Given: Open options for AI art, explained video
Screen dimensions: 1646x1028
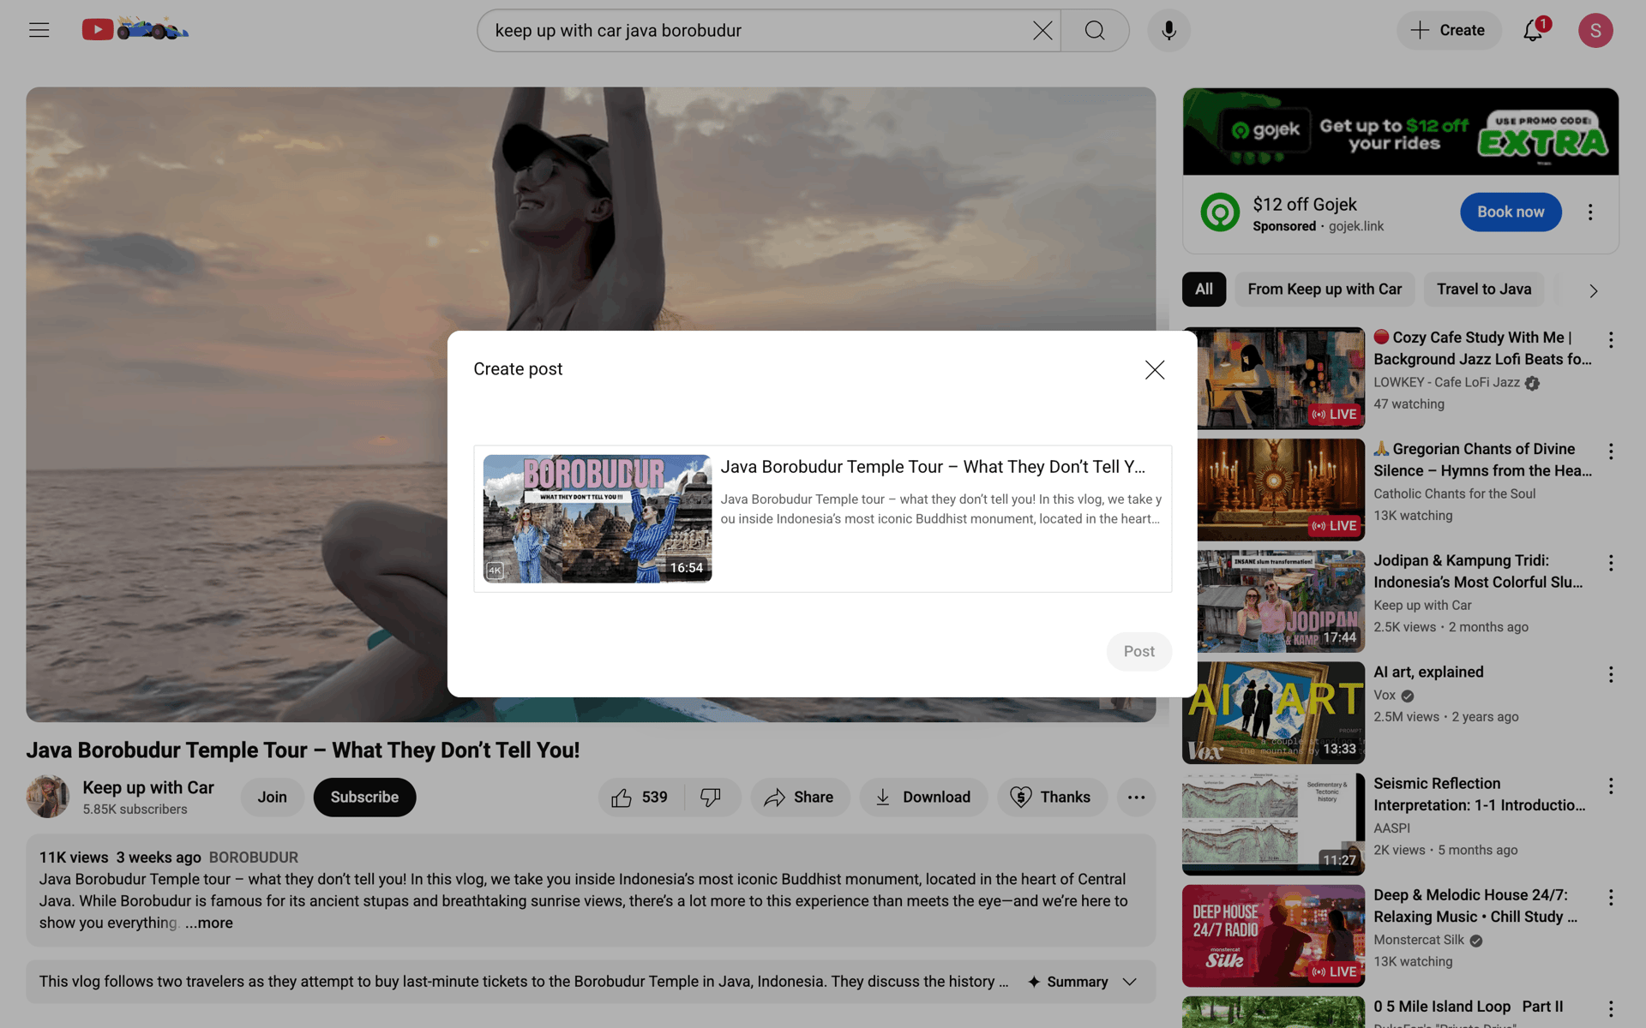Looking at the screenshot, I should (x=1611, y=674).
